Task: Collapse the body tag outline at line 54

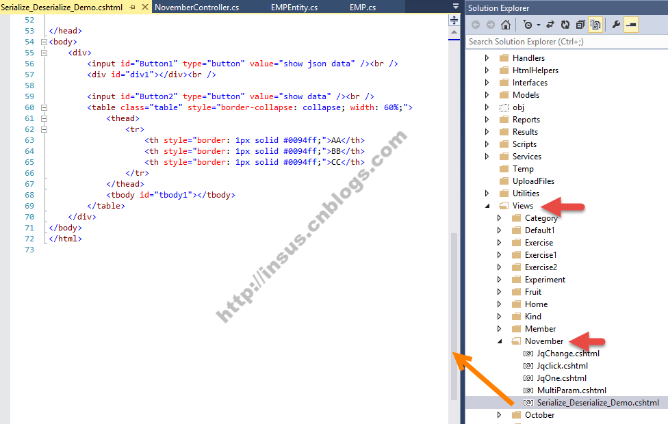Action: tap(44, 42)
